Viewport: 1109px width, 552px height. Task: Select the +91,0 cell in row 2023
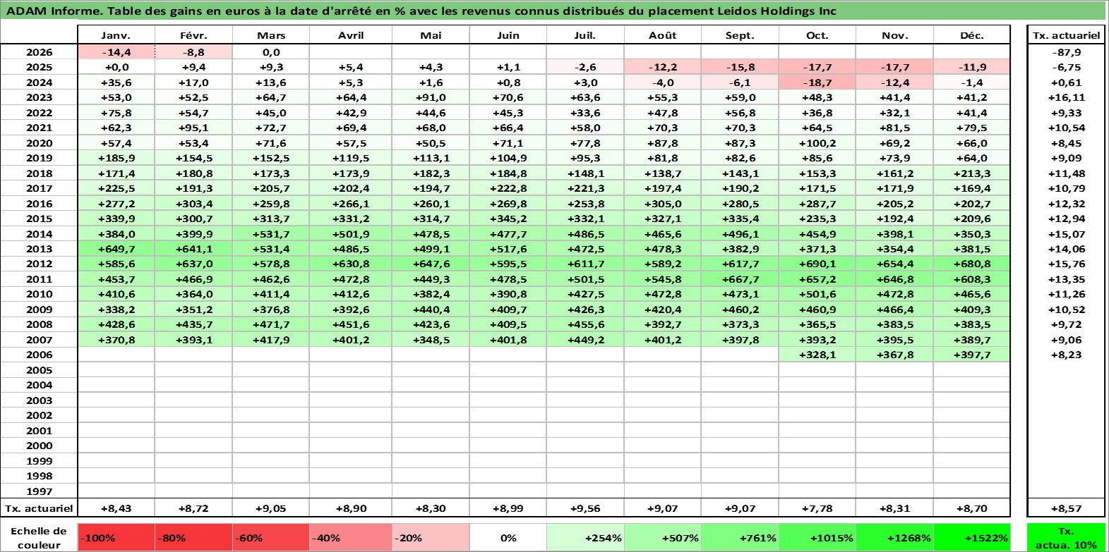click(430, 97)
